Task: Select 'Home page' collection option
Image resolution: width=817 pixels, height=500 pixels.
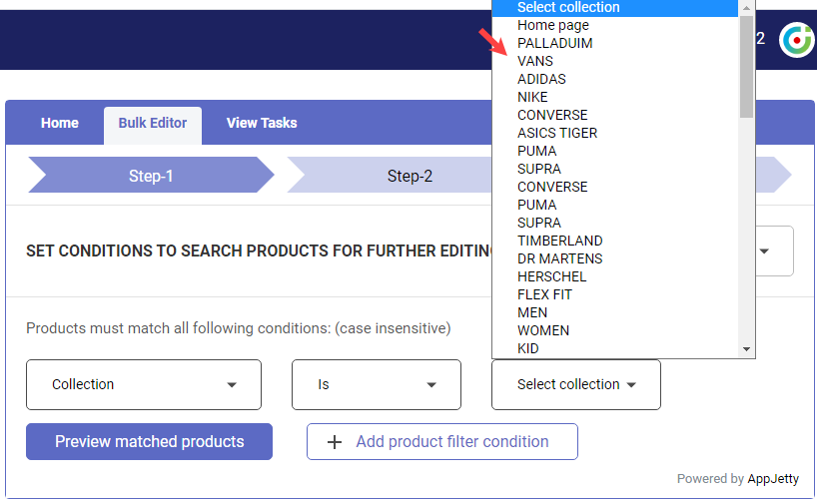Action: tap(615, 25)
